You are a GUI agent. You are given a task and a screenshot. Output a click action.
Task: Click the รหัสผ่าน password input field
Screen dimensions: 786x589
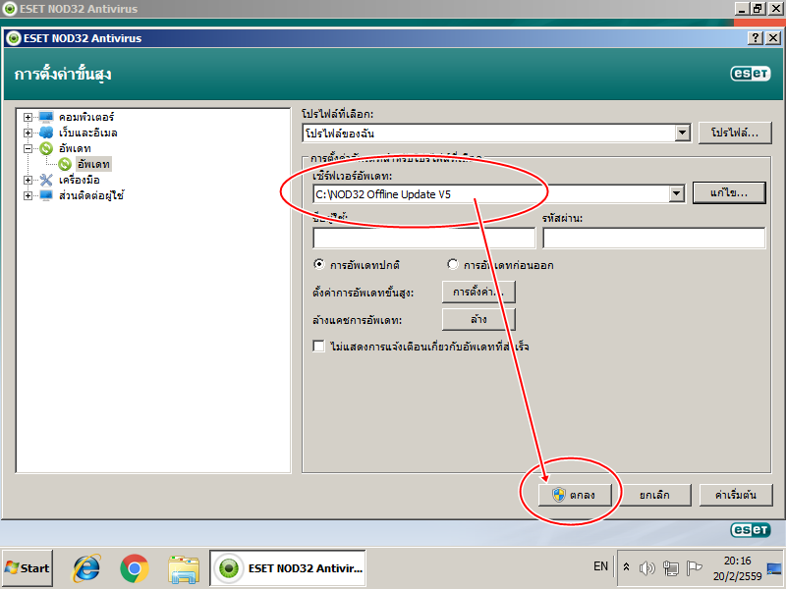click(654, 238)
